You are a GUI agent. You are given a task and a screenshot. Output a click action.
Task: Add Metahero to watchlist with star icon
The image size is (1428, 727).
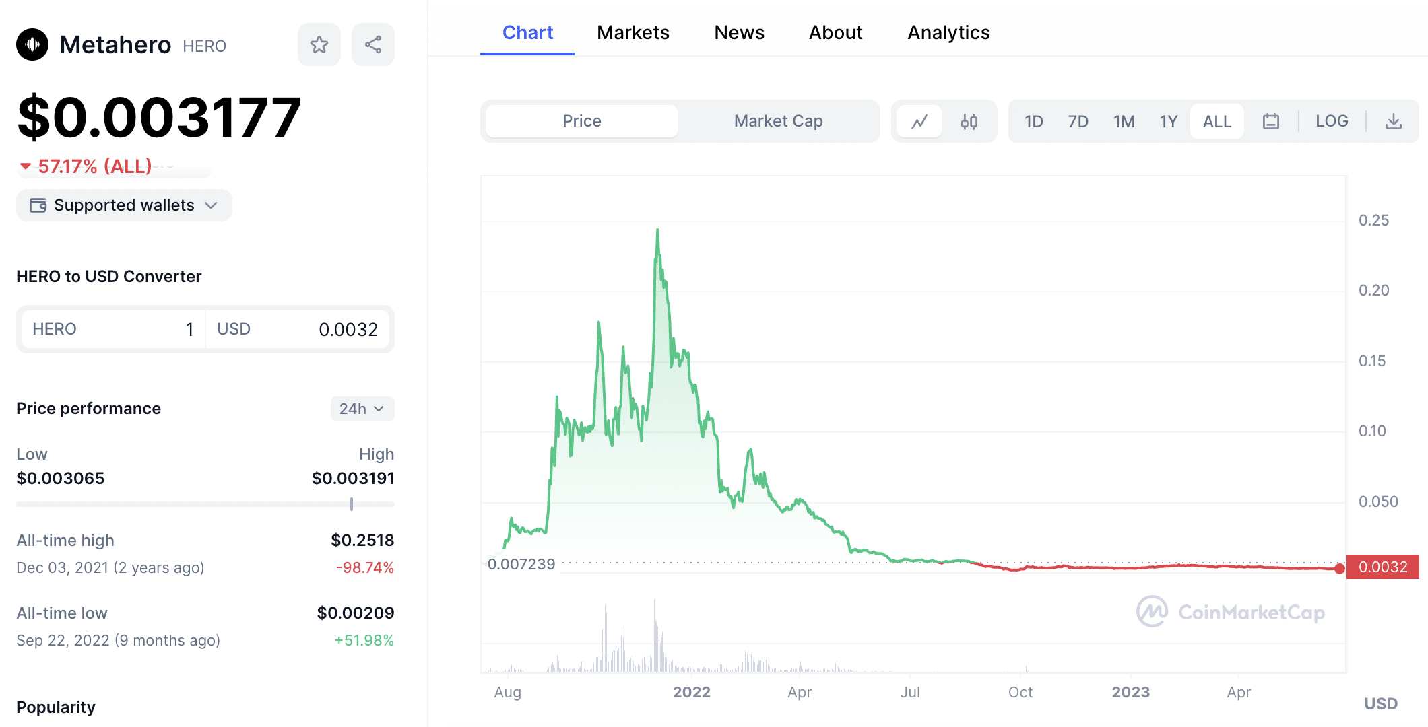(319, 44)
